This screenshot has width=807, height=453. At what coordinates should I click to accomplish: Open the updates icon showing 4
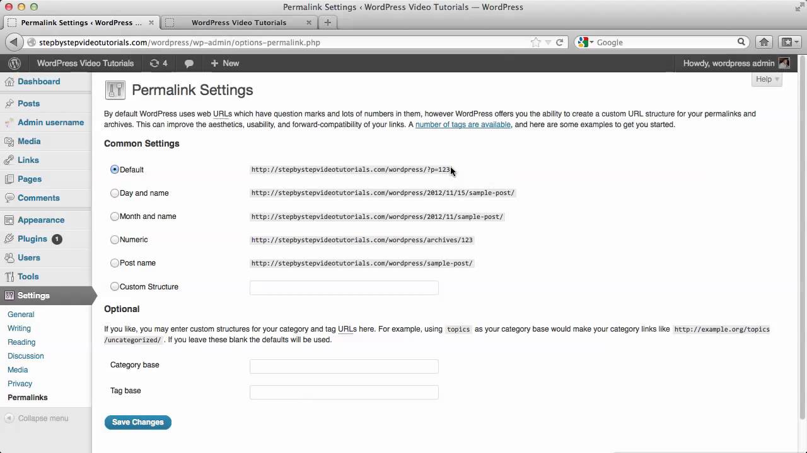(x=158, y=63)
